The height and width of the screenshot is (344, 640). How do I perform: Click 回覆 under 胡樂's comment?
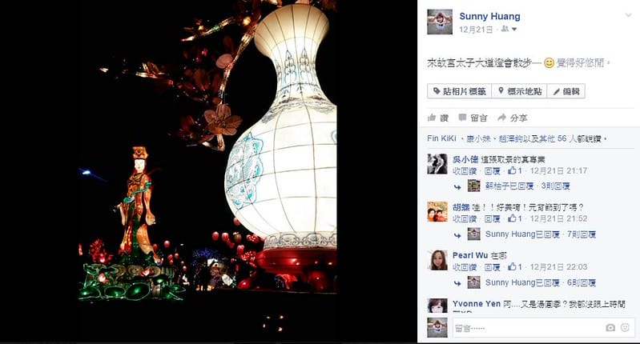[492, 219]
